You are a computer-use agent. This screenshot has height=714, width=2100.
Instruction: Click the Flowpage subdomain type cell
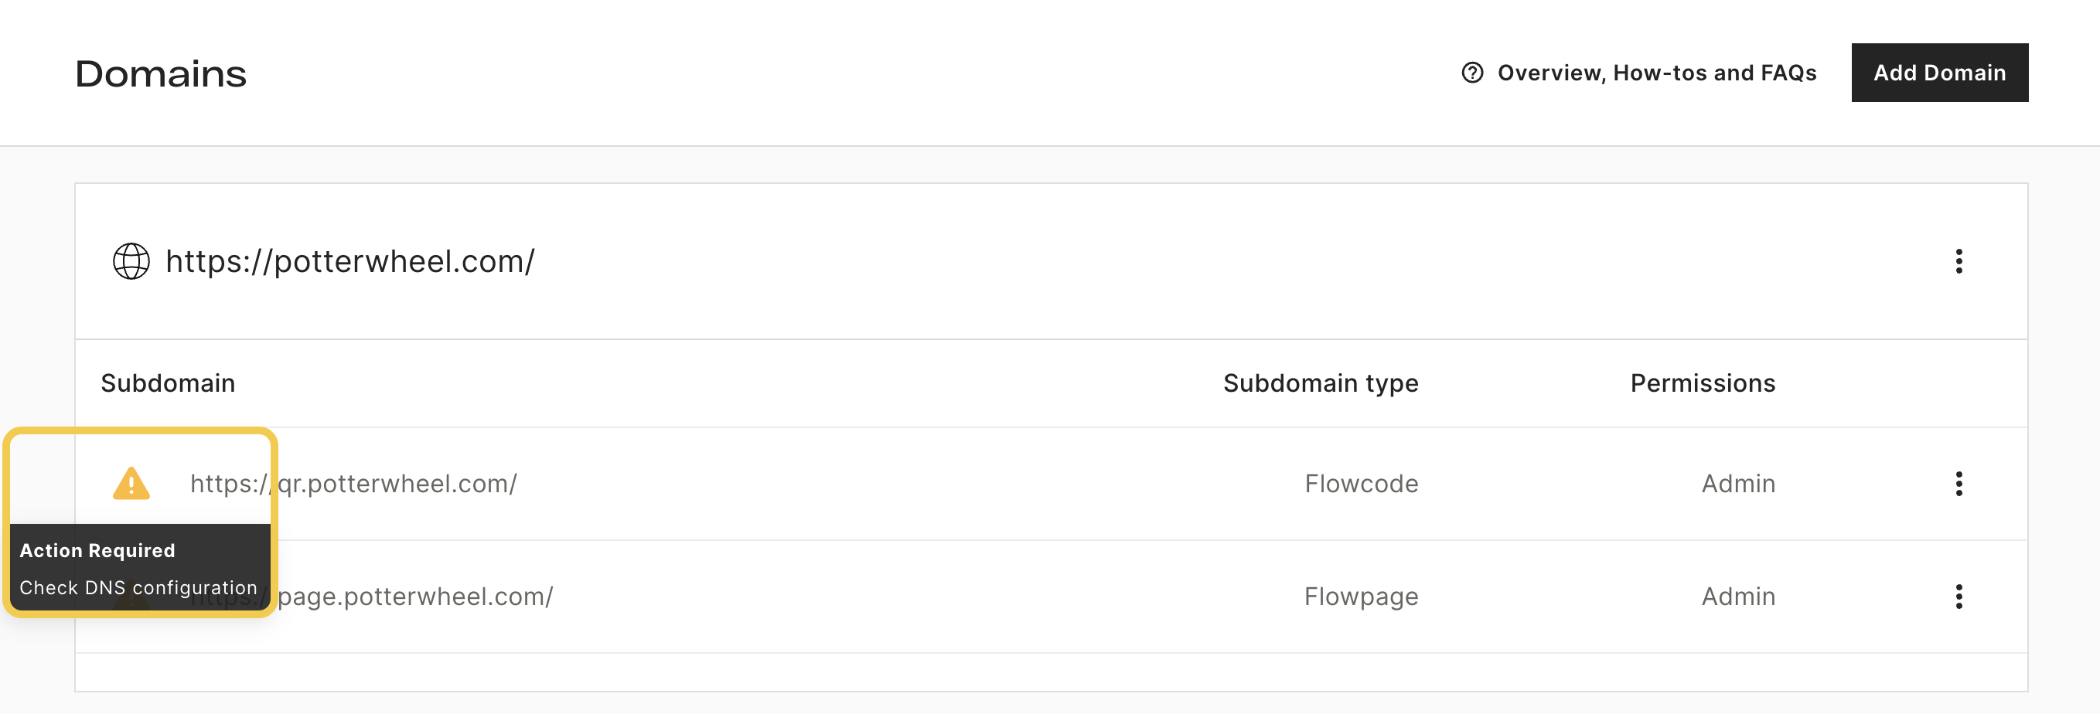[1362, 597]
